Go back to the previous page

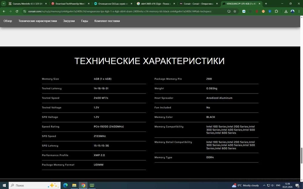pos(4,11)
